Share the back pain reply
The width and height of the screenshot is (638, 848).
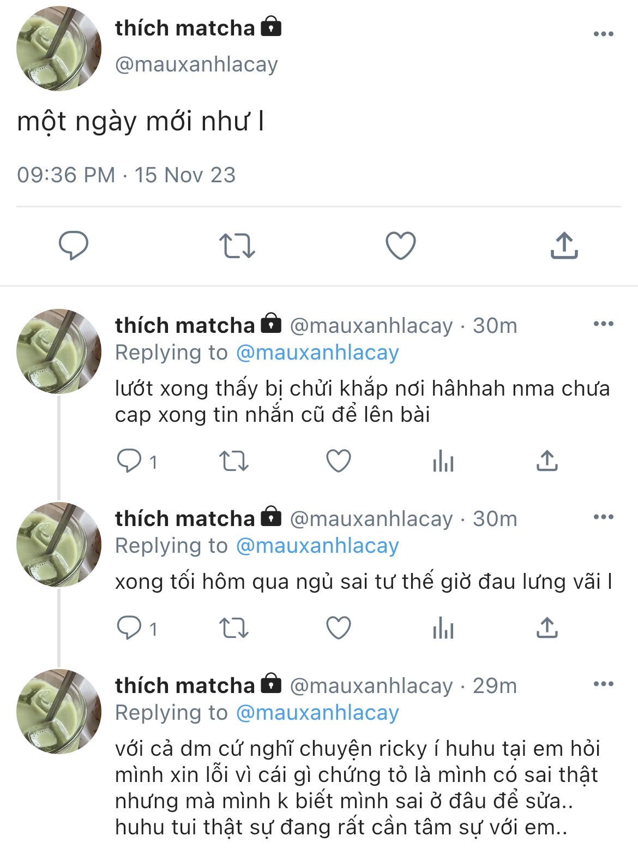[x=547, y=628]
